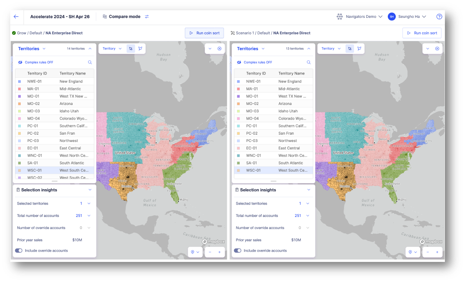Click Accelerate 2024 - SH Apr 26 title
465x282 pixels.
click(x=60, y=17)
